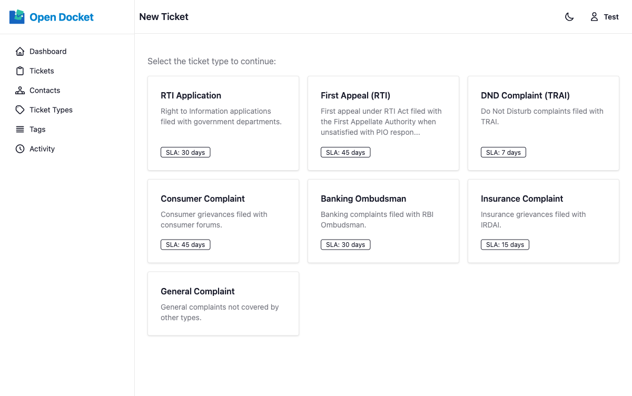
Task: Open the Banking Ombudsman ticket type
Action: (x=383, y=221)
